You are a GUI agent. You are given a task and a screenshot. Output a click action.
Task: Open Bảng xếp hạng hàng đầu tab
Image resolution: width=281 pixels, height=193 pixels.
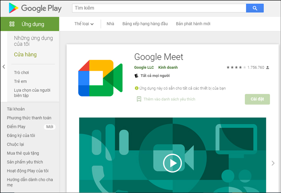(x=145, y=24)
